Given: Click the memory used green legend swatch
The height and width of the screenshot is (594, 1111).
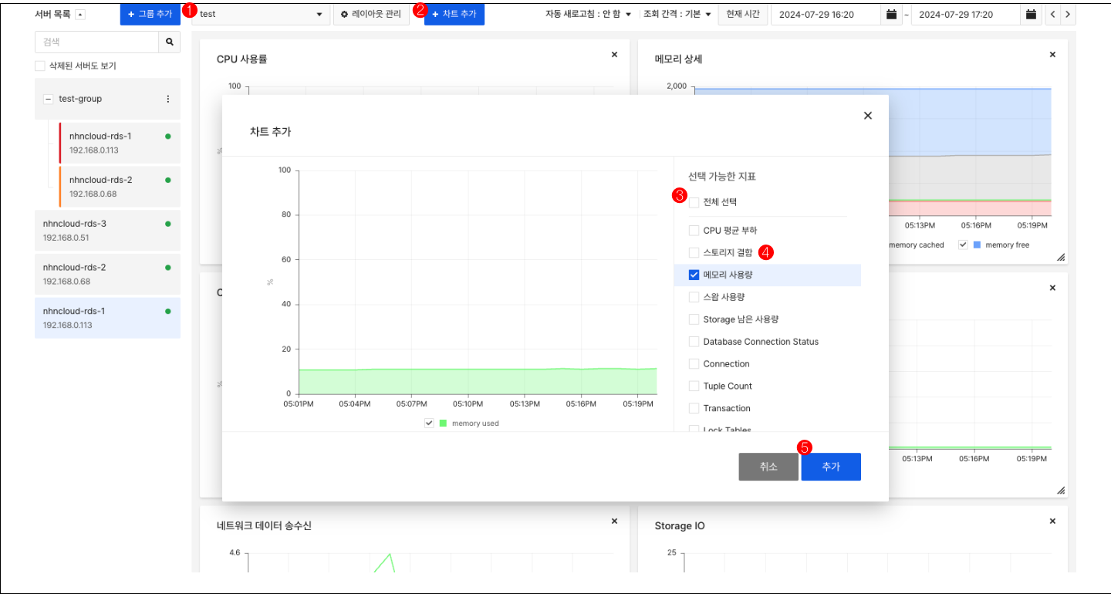Looking at the screenshot, I should click(x=443, y=423).
